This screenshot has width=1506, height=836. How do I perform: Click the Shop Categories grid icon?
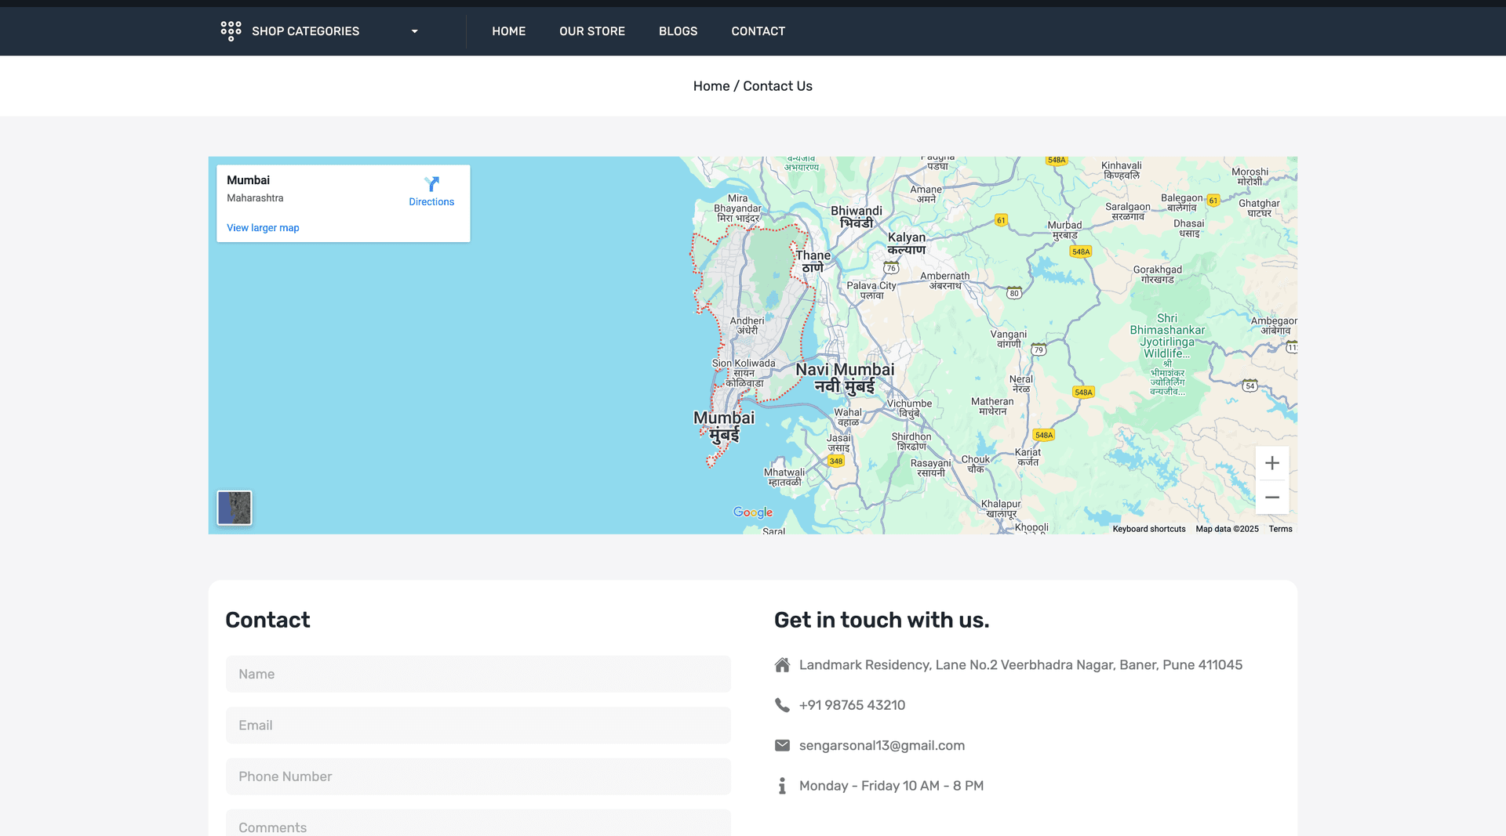coord(231,31)
